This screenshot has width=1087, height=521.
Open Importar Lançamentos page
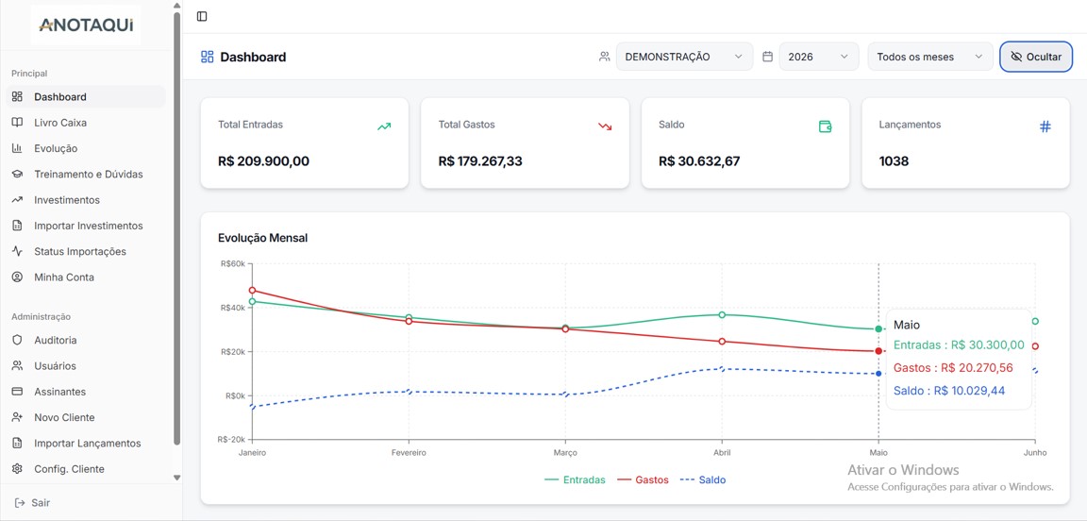pyautogui.click(x=86, y=444)
